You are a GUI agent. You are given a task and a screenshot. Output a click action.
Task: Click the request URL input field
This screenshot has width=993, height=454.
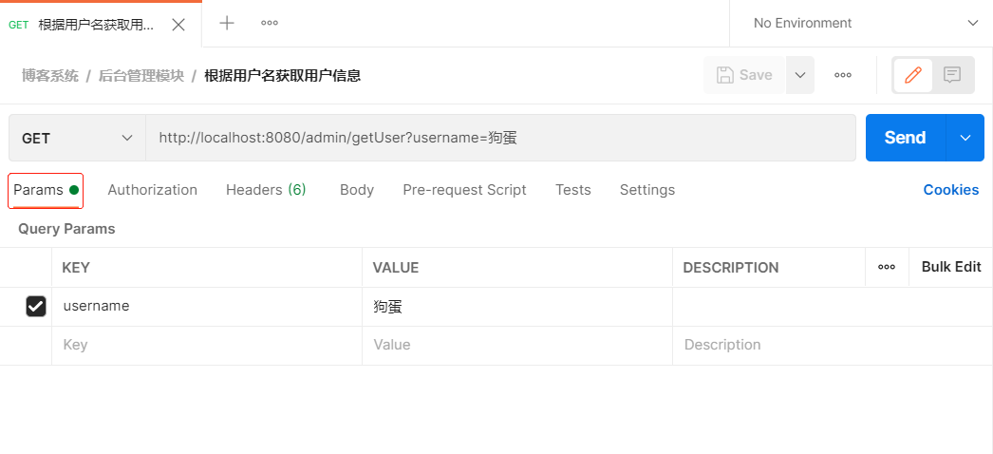[x=500, y=138]
